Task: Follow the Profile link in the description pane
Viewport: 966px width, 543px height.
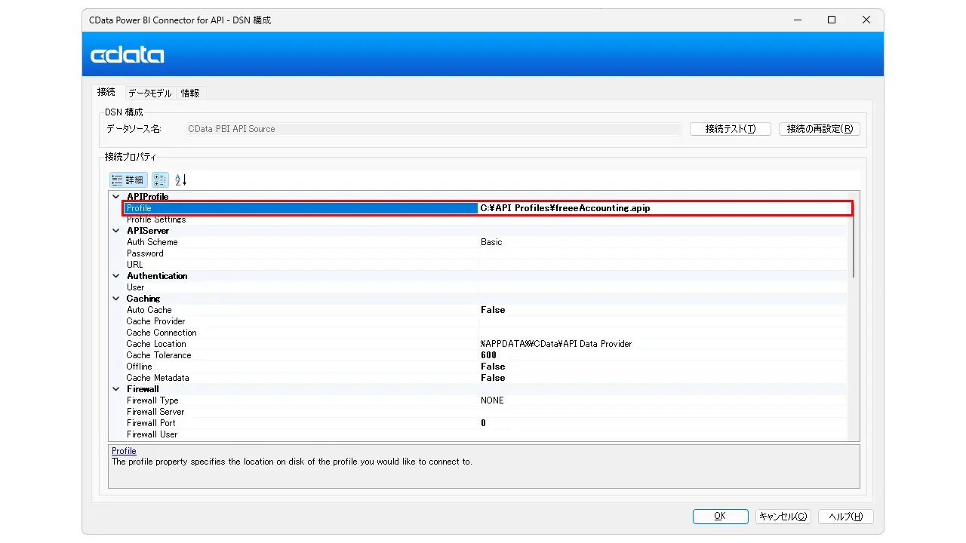Action: (x=124, y=451)
